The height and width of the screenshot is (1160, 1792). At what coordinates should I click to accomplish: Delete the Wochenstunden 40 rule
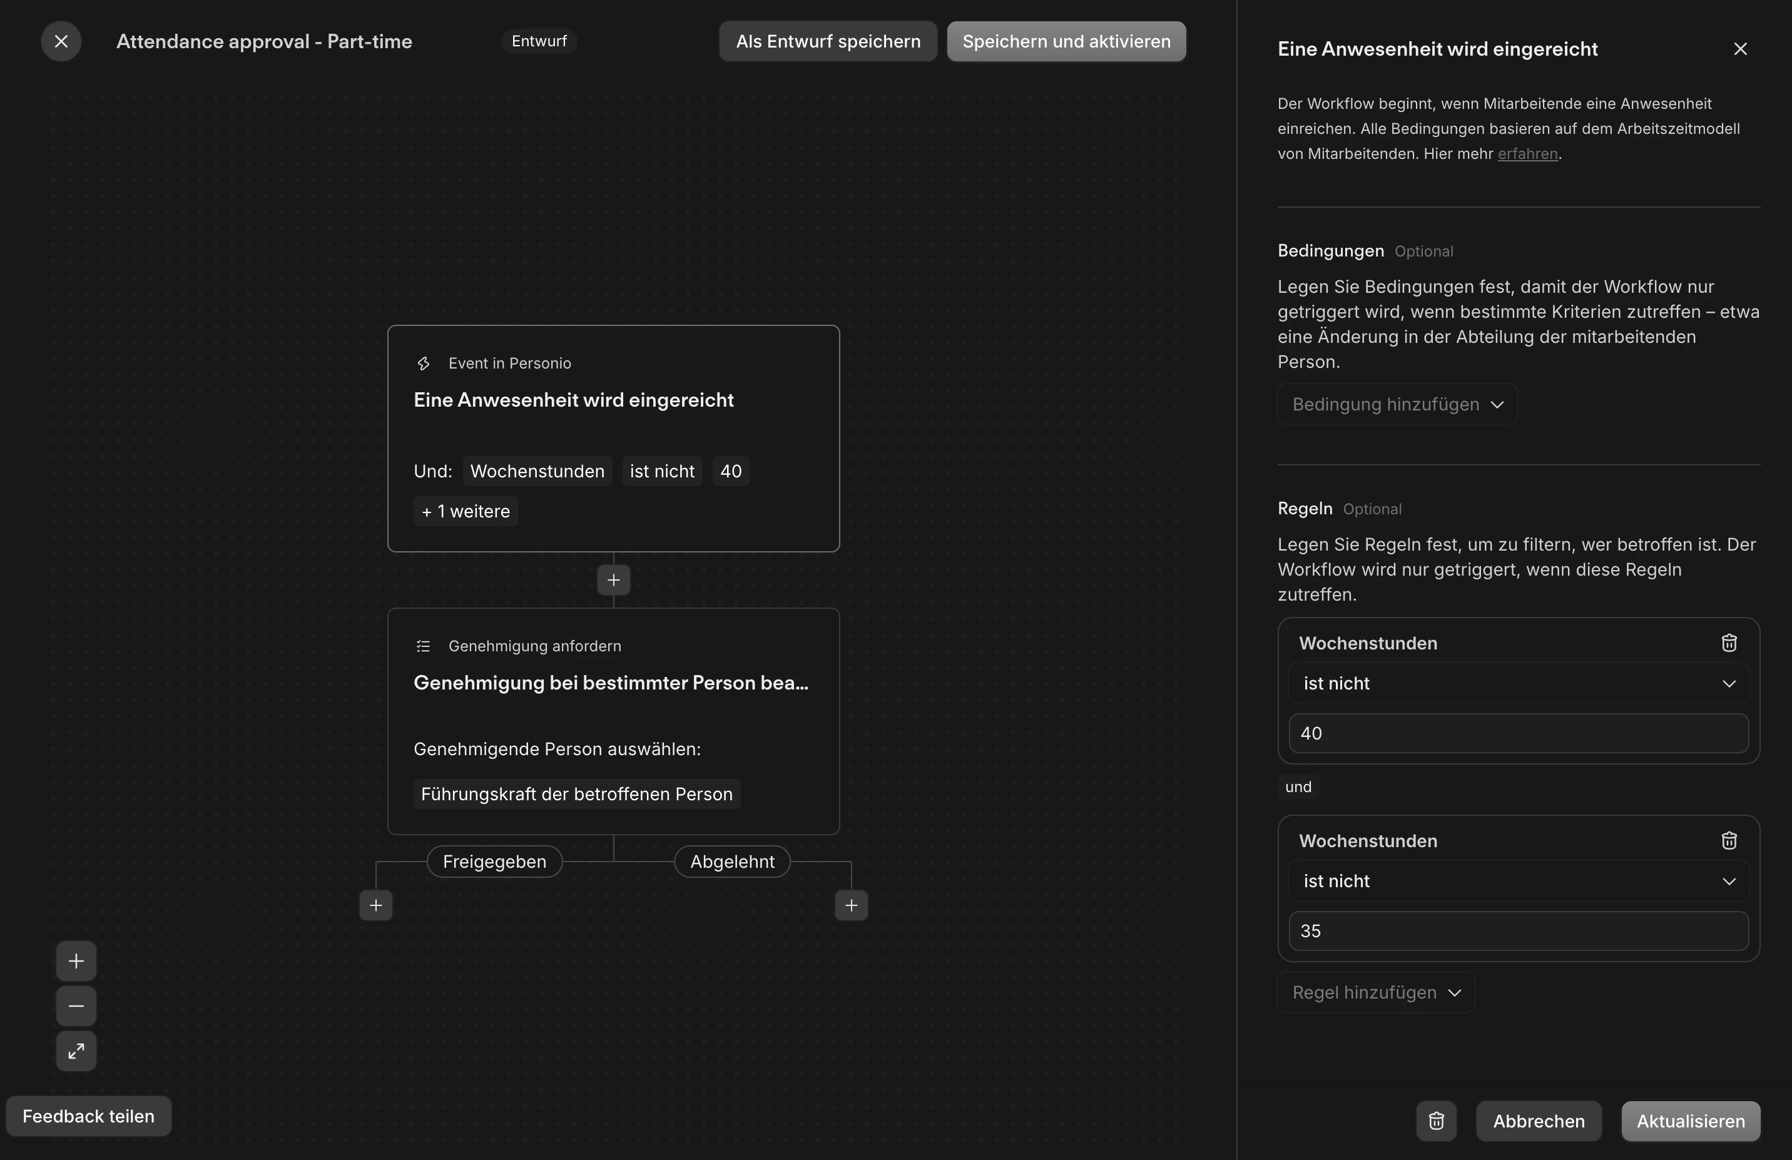1729,643
